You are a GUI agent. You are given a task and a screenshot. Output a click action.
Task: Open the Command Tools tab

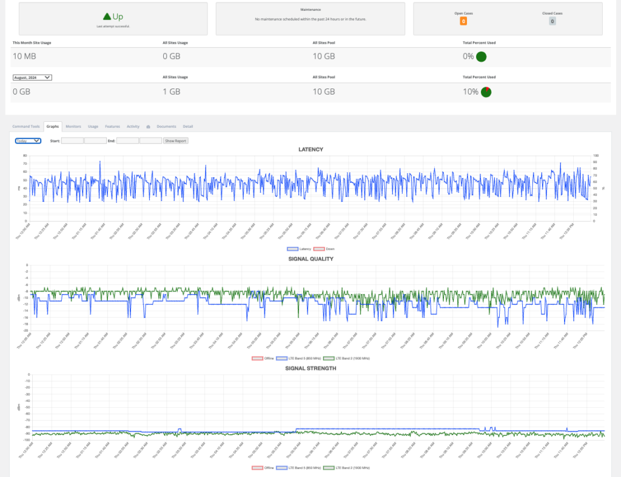tap(26, 126)
